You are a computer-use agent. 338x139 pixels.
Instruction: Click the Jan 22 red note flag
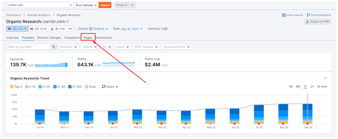coord(113,124)
